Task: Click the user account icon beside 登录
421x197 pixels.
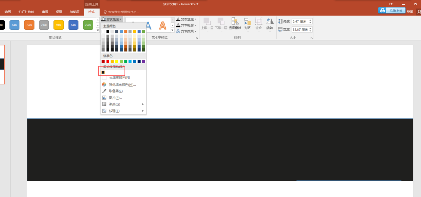Action: click(x=418, y=11)
